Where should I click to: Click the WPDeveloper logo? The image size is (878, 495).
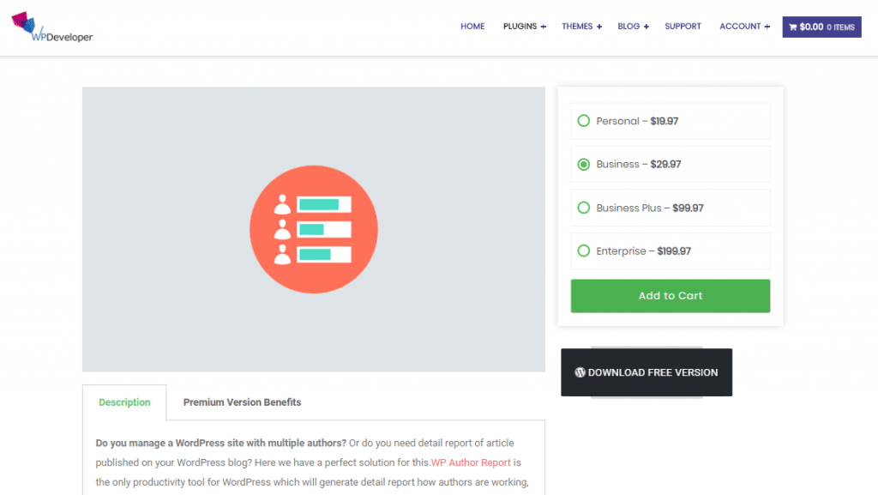[x=51, y=27]
